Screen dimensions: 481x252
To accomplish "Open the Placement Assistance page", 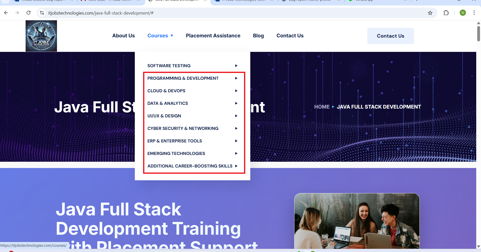I will pos(213,36).
